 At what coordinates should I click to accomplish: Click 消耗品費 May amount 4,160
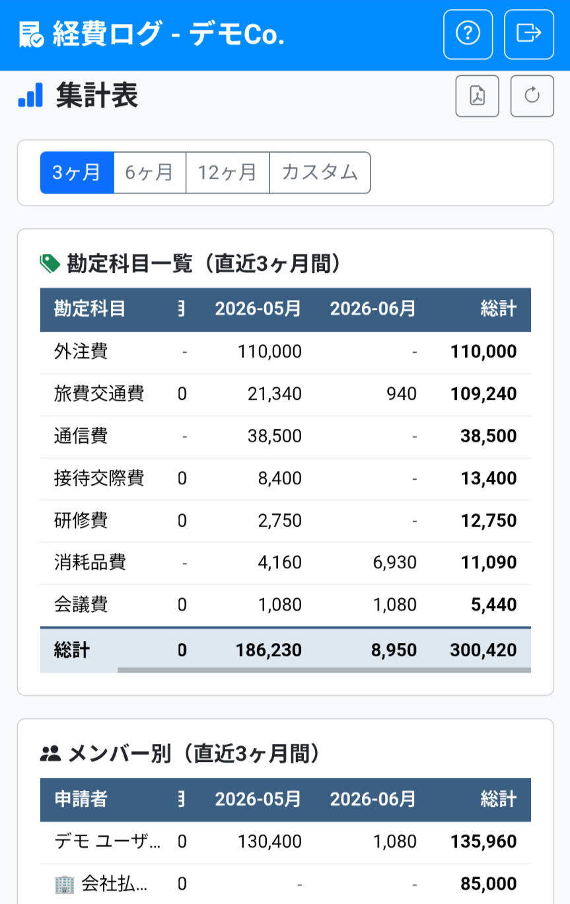coord(279,563)
